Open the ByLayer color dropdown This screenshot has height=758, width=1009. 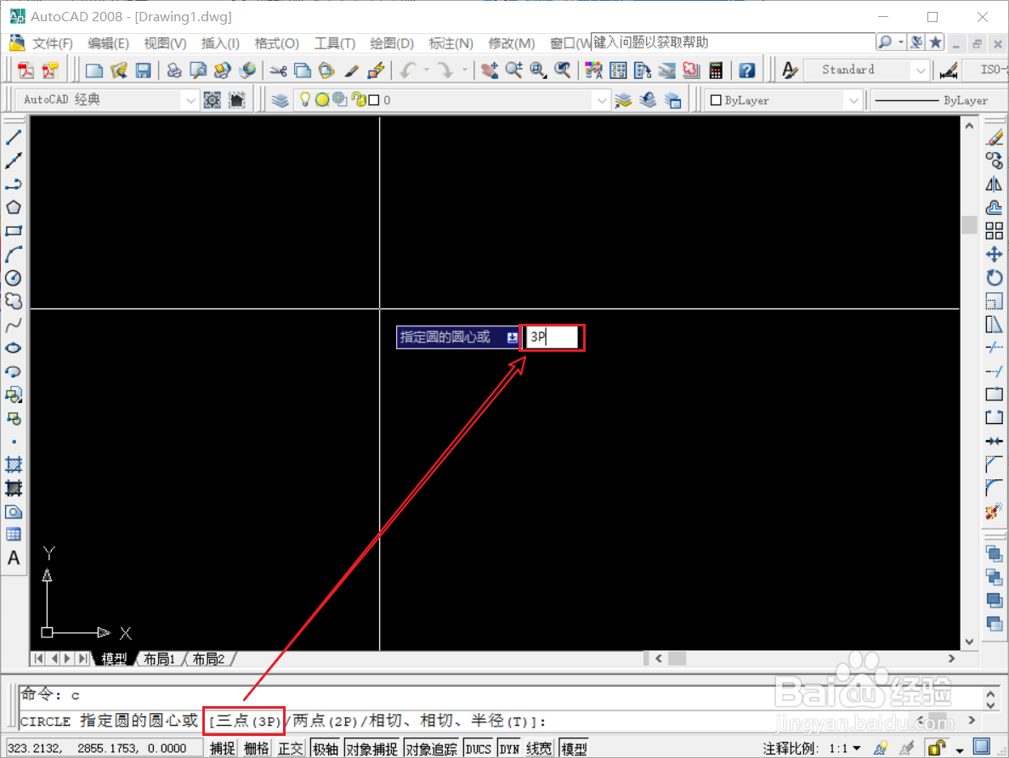853,100
